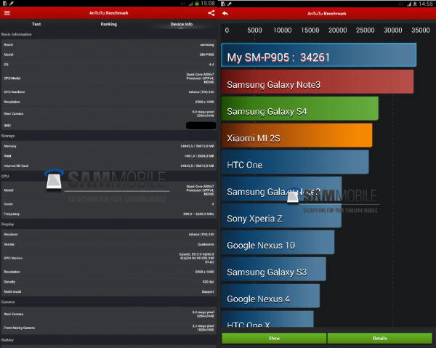The width and height of the screenshot is (436, 348).
Task: Tap the Model row showing SM-P905
Action: (x=109, y=54)
